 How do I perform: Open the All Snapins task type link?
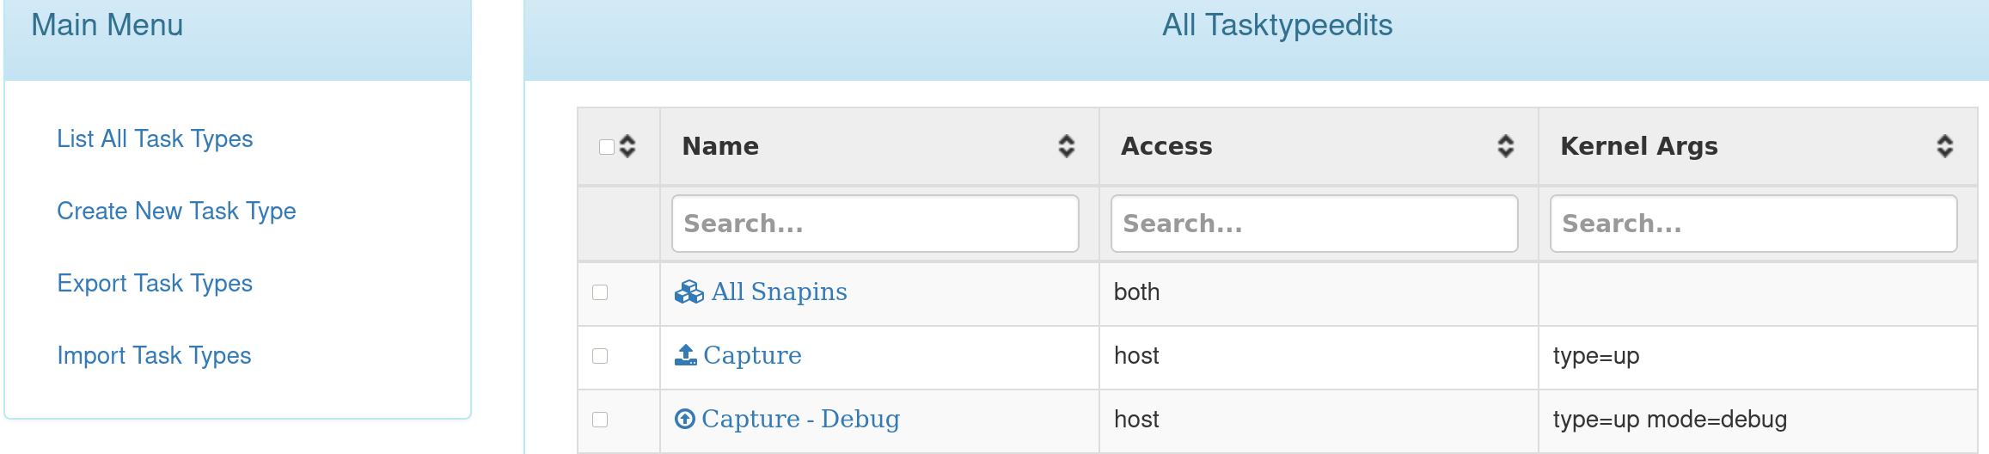coord(779,292)
